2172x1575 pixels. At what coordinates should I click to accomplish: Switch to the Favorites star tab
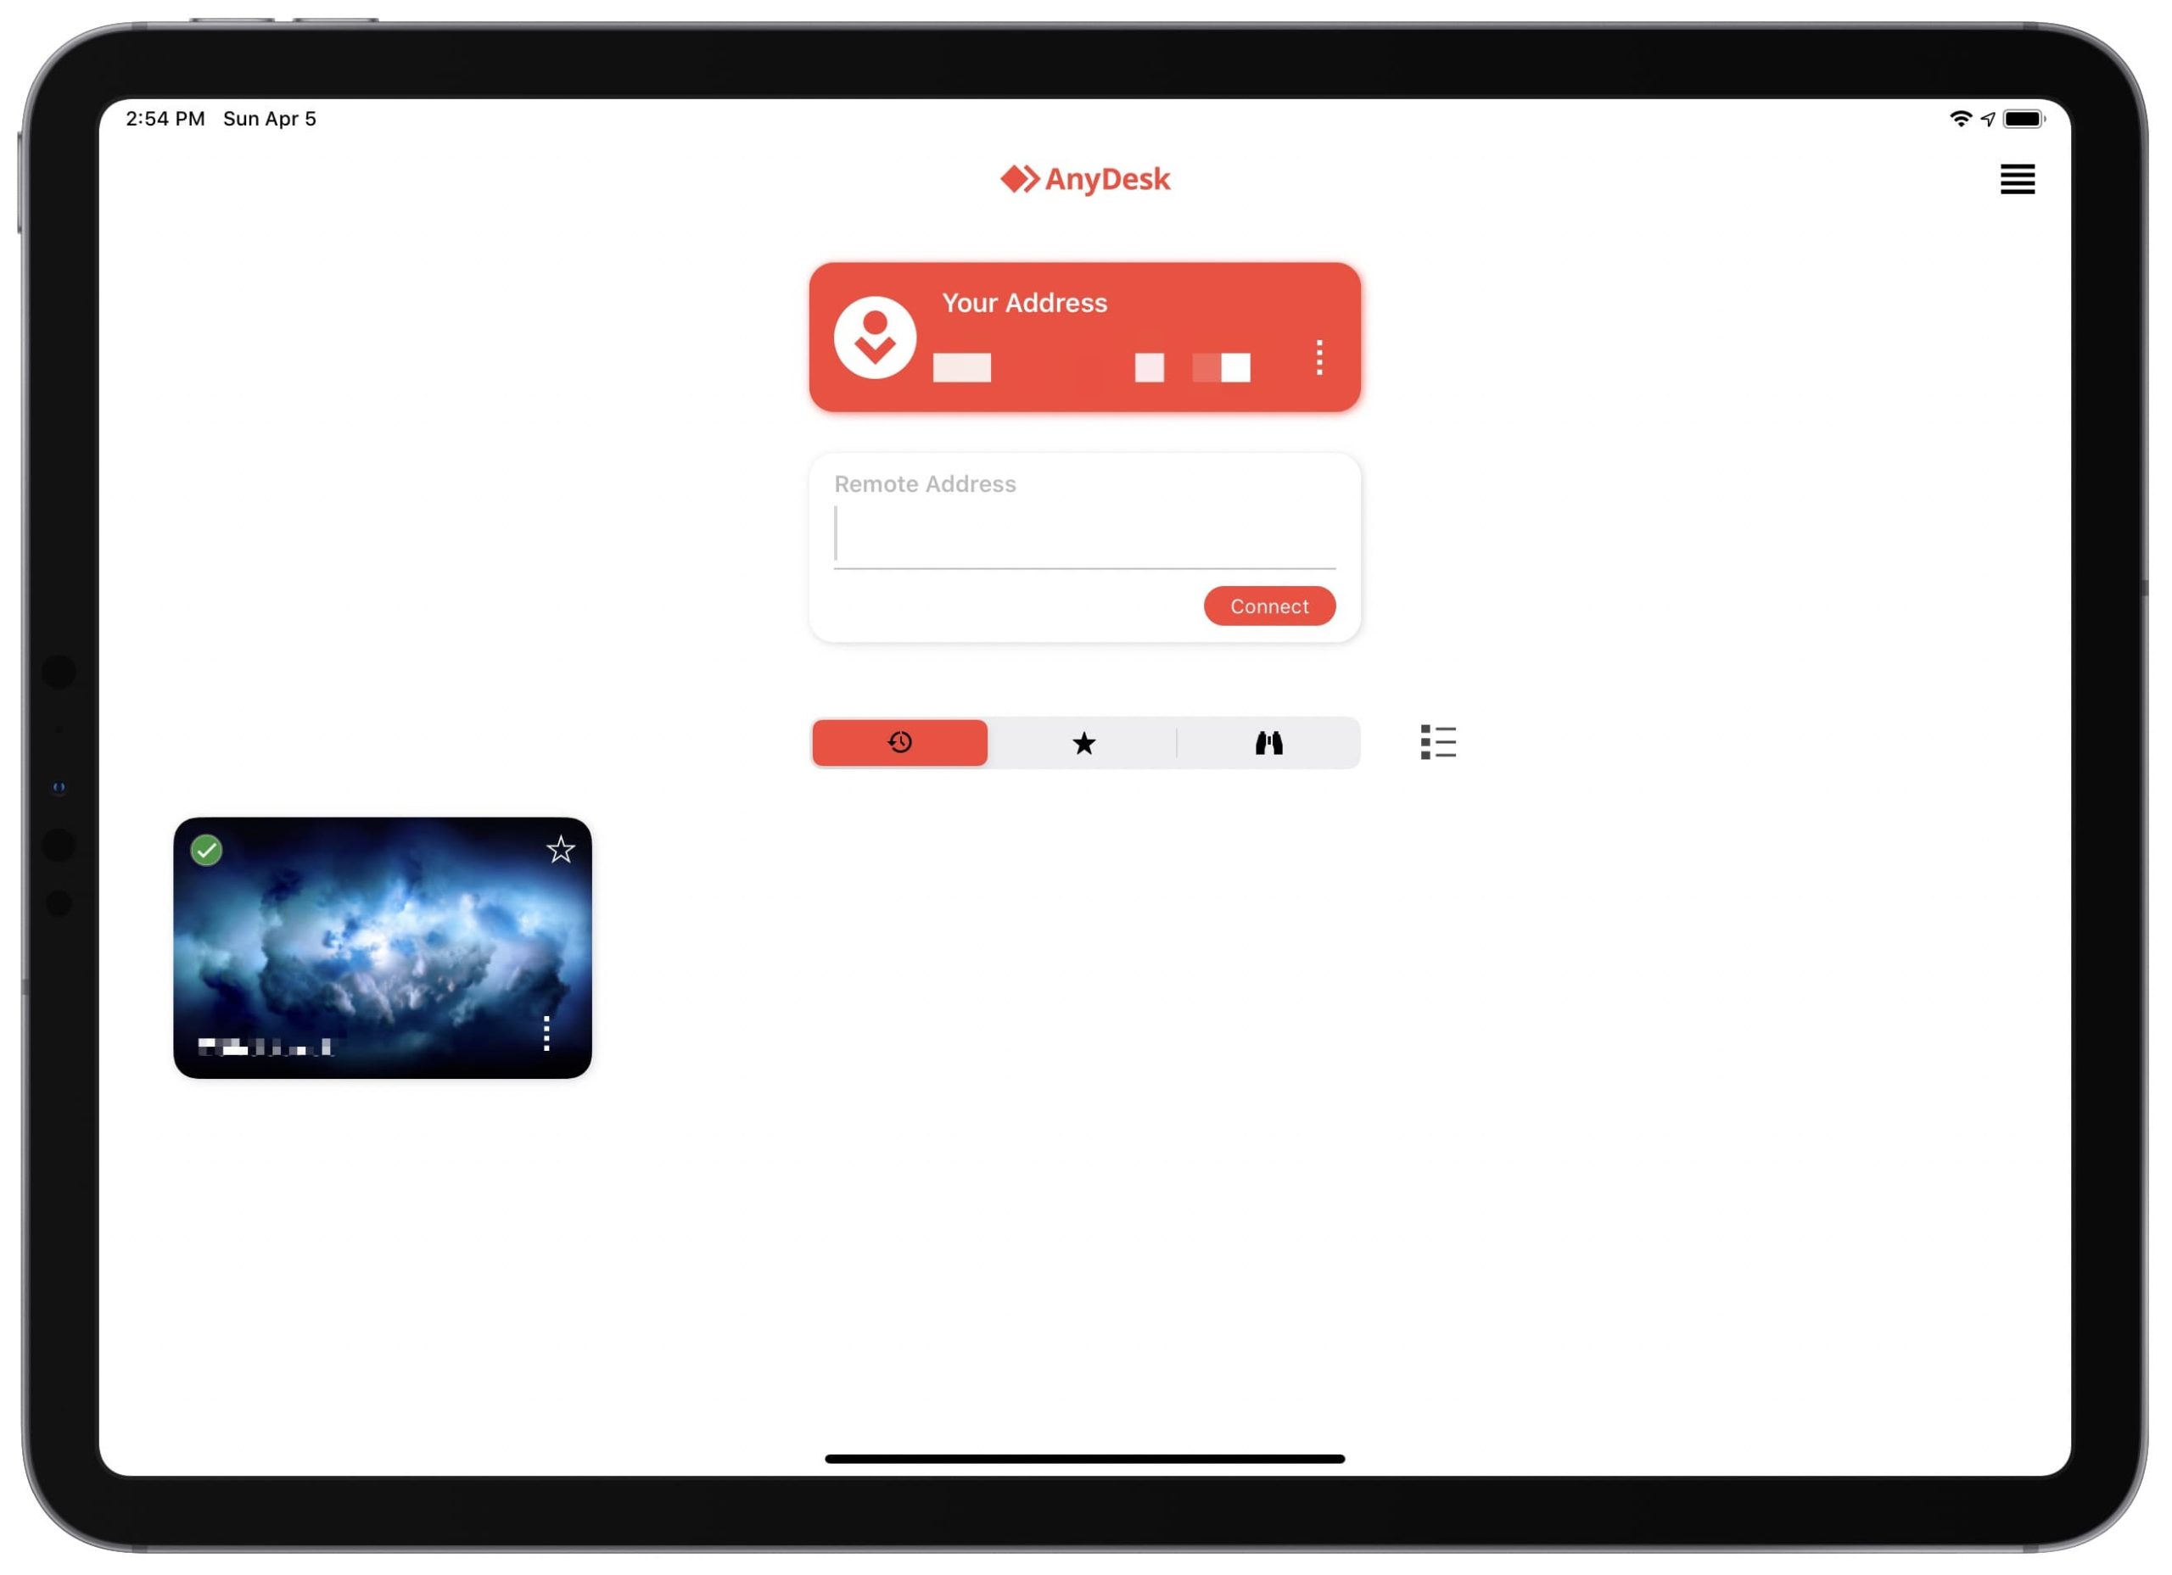click(x=1086, y=742)
